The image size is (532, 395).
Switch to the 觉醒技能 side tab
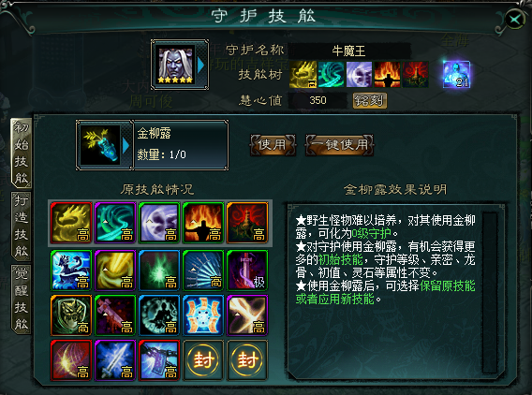coord(21,300)
